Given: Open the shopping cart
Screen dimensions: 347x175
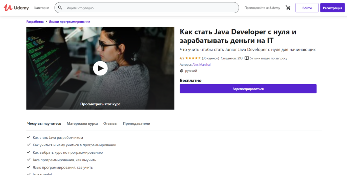Looking at the screenshot, I should (288, 8).
